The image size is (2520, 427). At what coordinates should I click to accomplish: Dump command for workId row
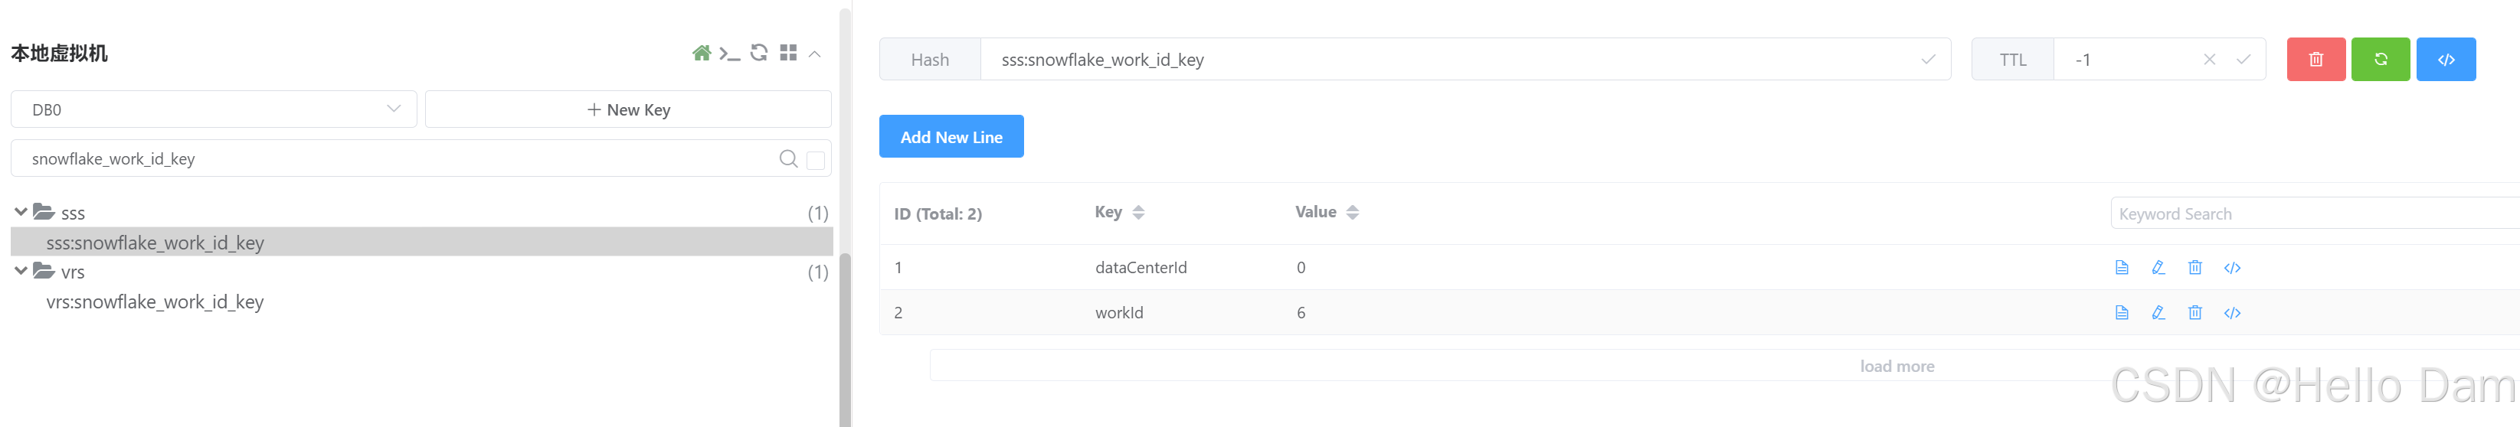coord(2233,313)
